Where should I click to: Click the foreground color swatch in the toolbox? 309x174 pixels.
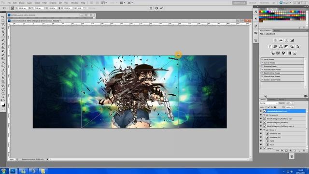click(x=2, y=103)
